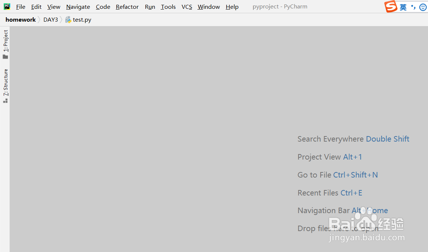This screenshot has width=428, height=252.
Task: Open the Tools menu
Action: 168,7
